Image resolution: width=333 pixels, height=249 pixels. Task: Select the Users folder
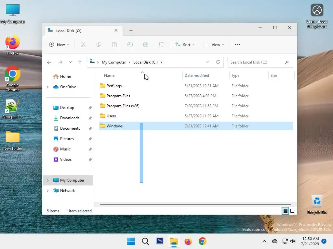[196, 116]
